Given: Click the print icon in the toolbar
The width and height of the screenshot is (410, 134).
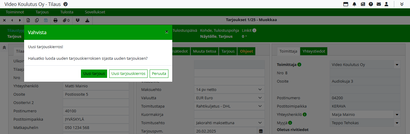Looking at the screenshot, I should [55, 20].
